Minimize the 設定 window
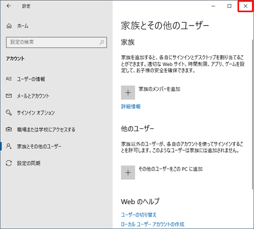This screenshot has width=254, height=229. 213,6
